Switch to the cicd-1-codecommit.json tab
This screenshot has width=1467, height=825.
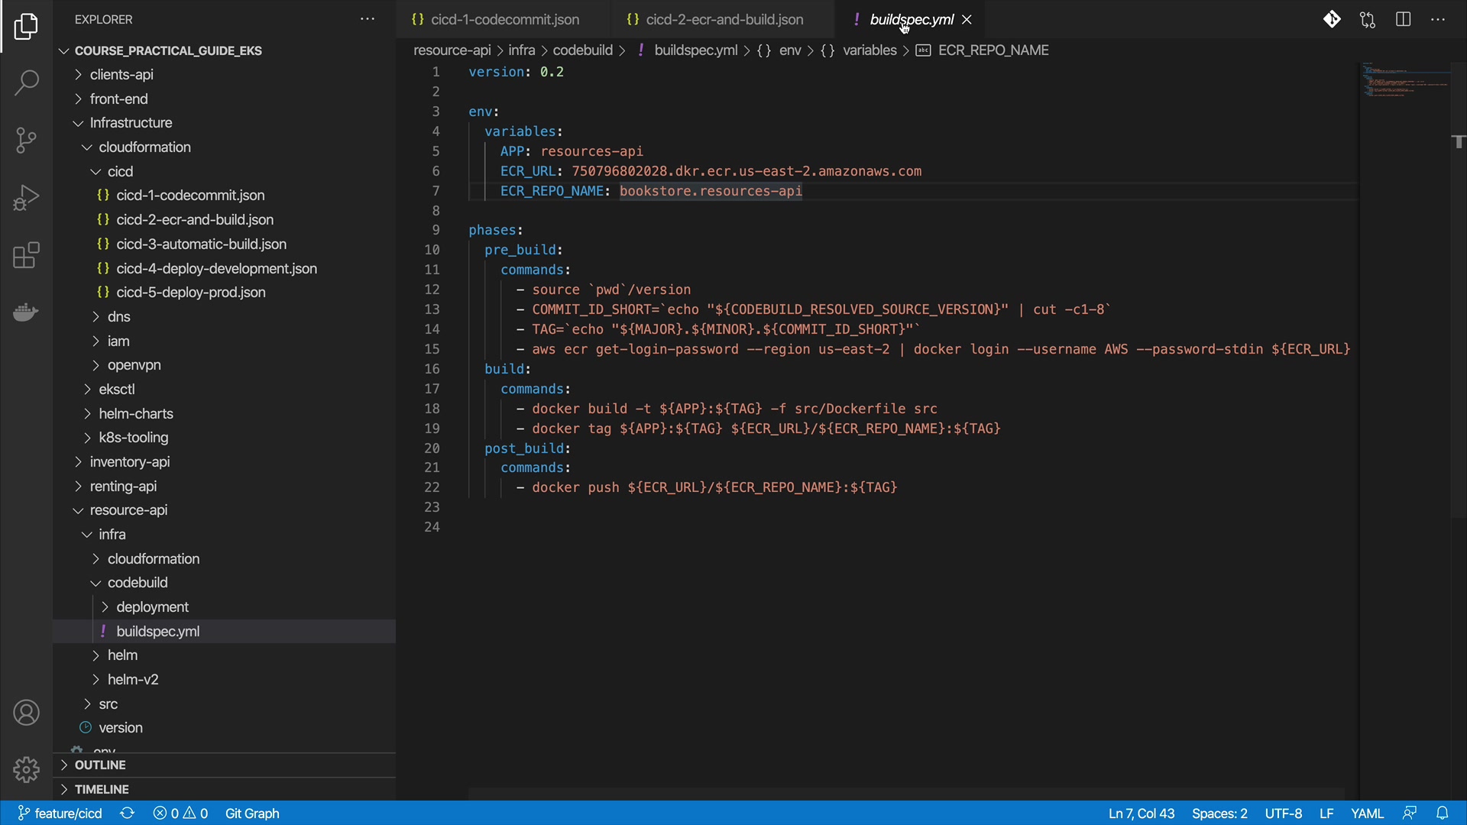click(504, 20)
